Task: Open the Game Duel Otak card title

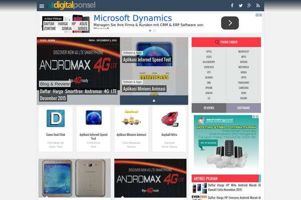Action: [56, 134]
